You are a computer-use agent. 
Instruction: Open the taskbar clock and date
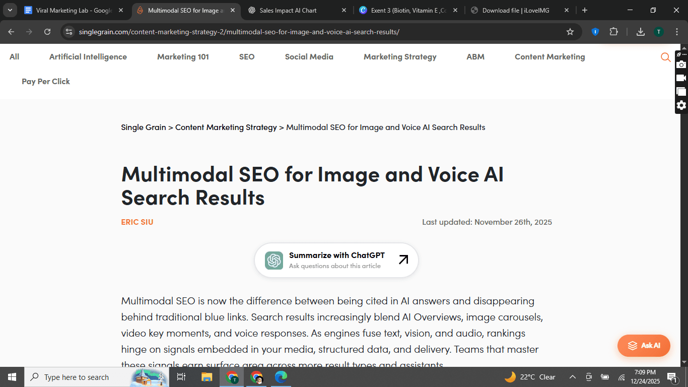tap(645, 377)
